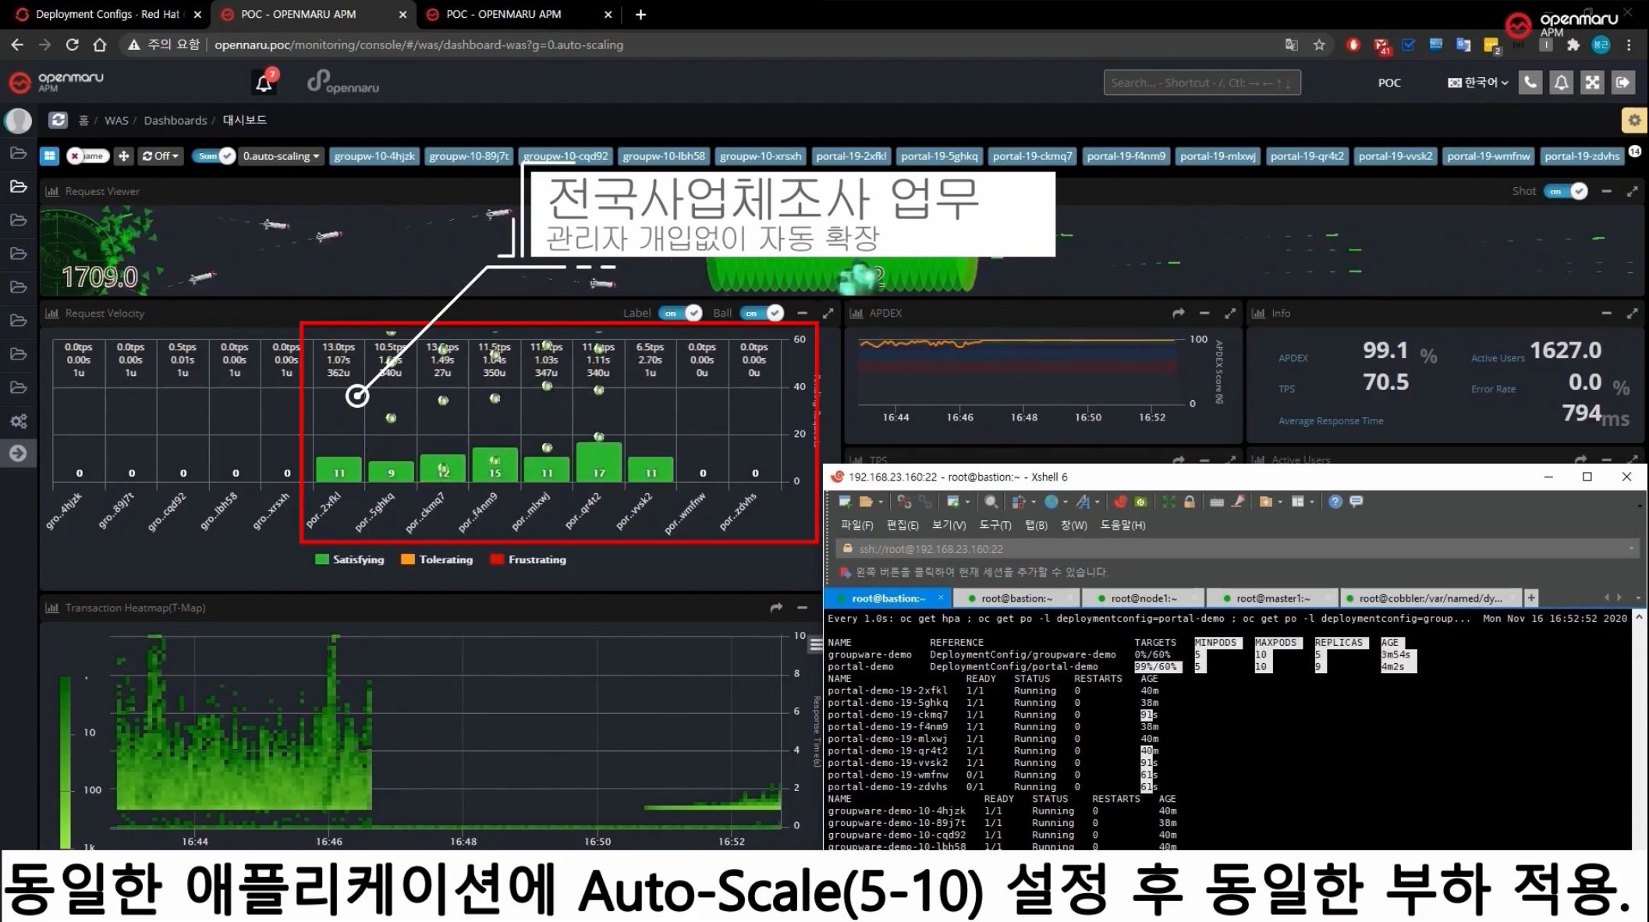Add a new Xshell session tab

click(1531, 598)
